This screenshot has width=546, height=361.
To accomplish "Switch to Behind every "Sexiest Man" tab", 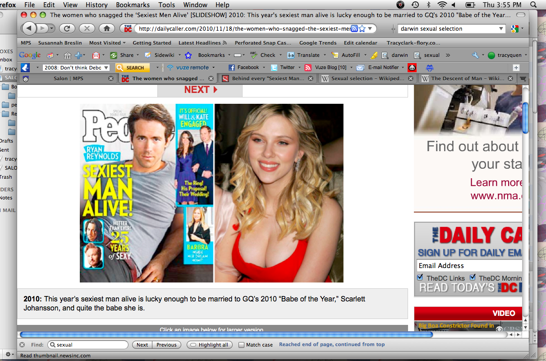I will click(x=268, y=79).
